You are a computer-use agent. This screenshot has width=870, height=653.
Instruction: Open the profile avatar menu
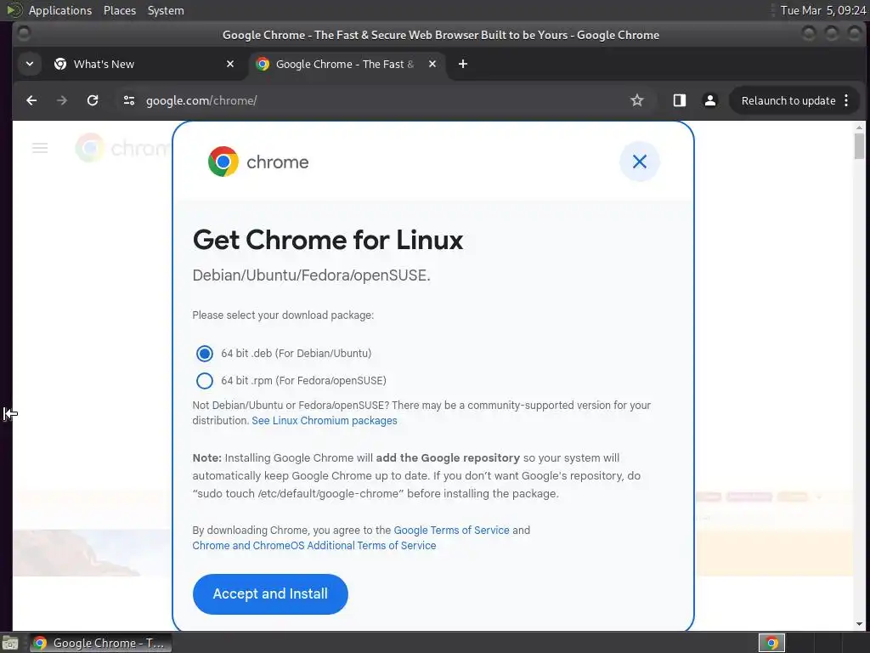[x=709, y=100]
